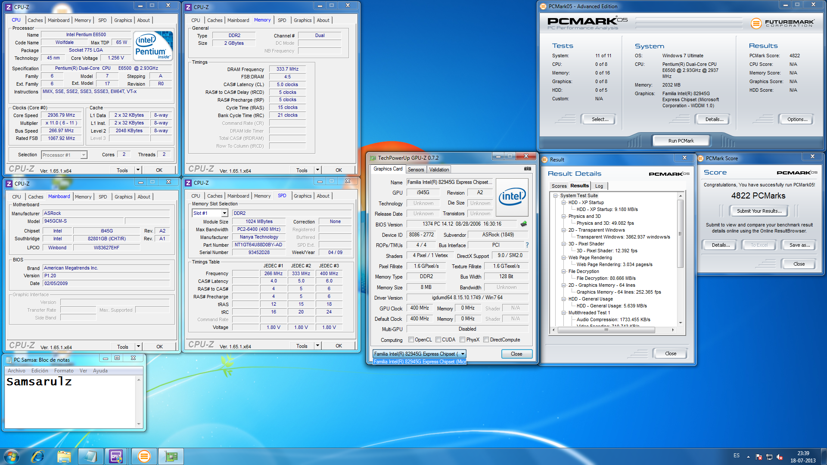
Task: Click the Futuremark Corporation logo in PCMark05
Action: 782,23
